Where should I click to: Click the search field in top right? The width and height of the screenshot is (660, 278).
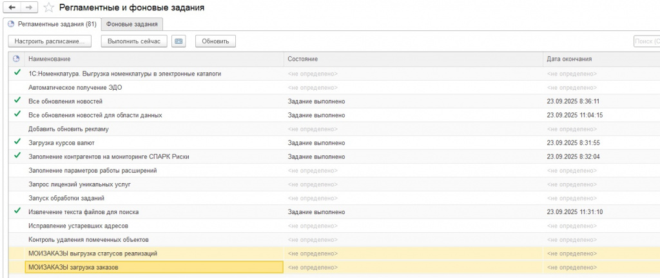[646, 41]
